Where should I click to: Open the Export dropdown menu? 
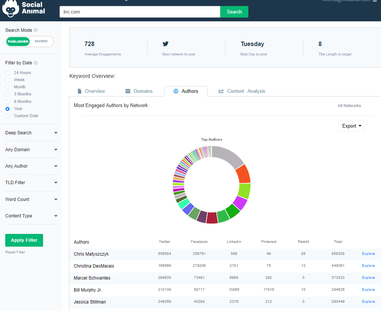[351, 126]
